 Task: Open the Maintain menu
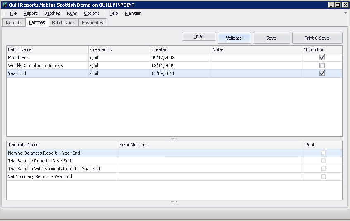(133, 13)
